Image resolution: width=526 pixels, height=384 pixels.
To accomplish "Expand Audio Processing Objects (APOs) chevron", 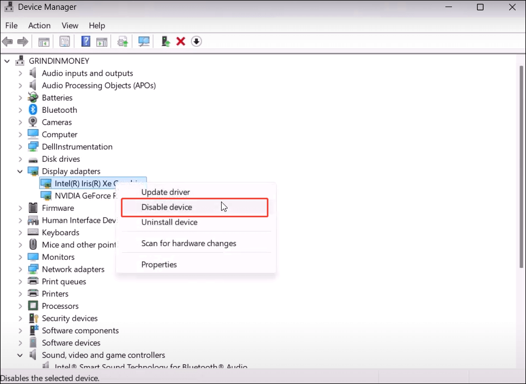I will 20,86.
